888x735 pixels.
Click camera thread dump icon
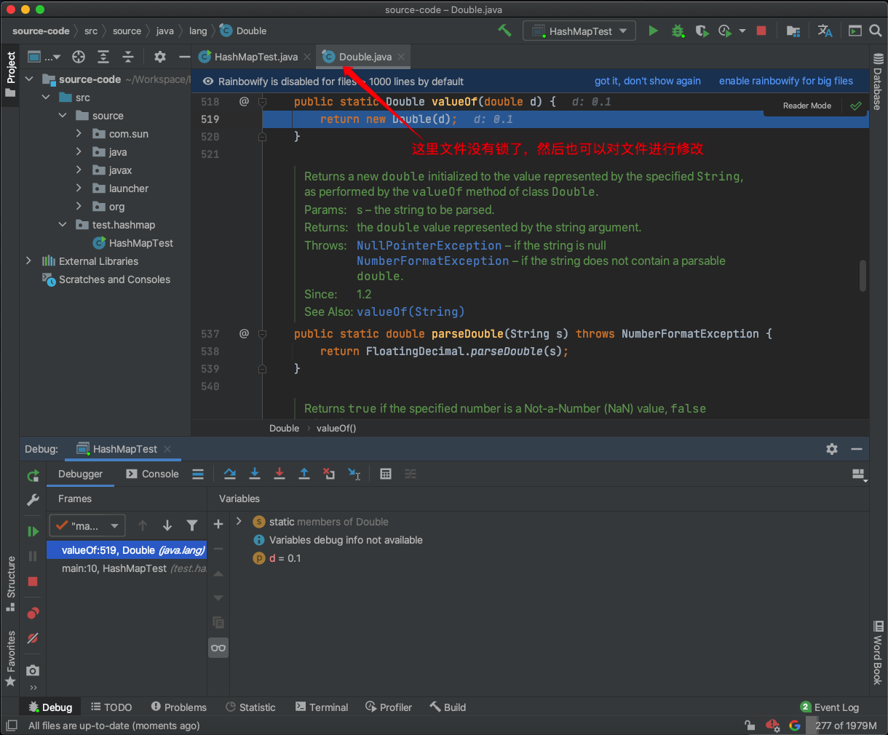click(33, 670)
